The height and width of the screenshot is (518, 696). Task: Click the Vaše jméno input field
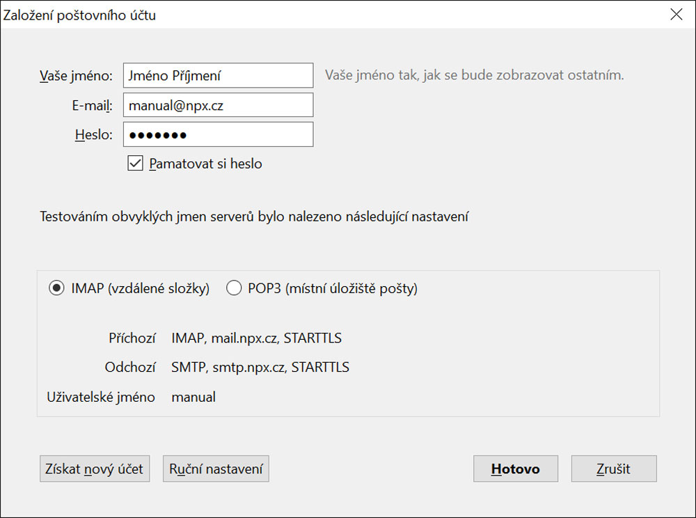[218, 75]
